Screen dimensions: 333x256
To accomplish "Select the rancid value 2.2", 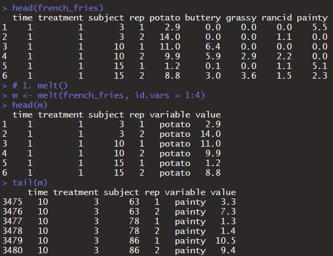I will (284, 57).
